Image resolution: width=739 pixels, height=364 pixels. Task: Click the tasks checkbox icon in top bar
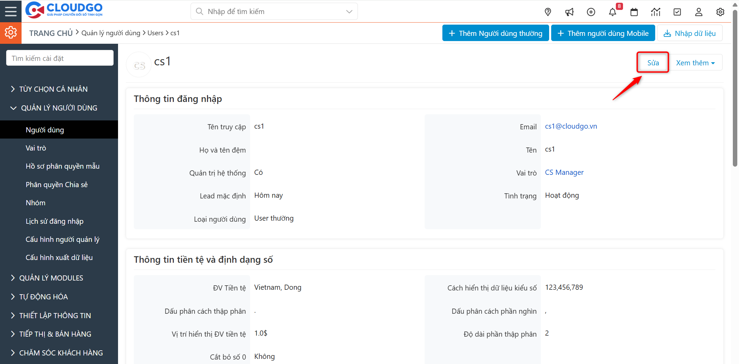click(677, 11)
